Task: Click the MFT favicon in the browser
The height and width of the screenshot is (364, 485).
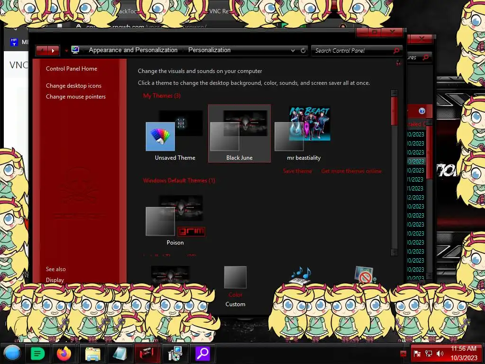Action: 14,42
